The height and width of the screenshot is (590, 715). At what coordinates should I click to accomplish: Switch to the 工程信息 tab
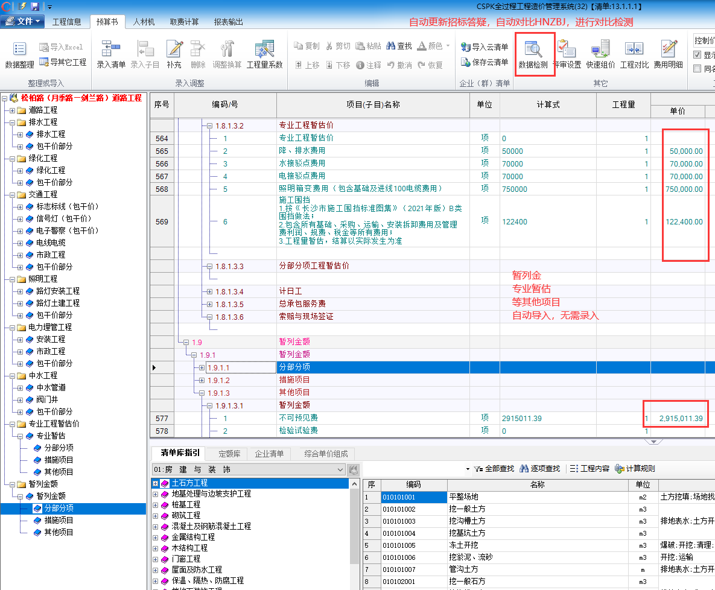click(x=66, y=22)
